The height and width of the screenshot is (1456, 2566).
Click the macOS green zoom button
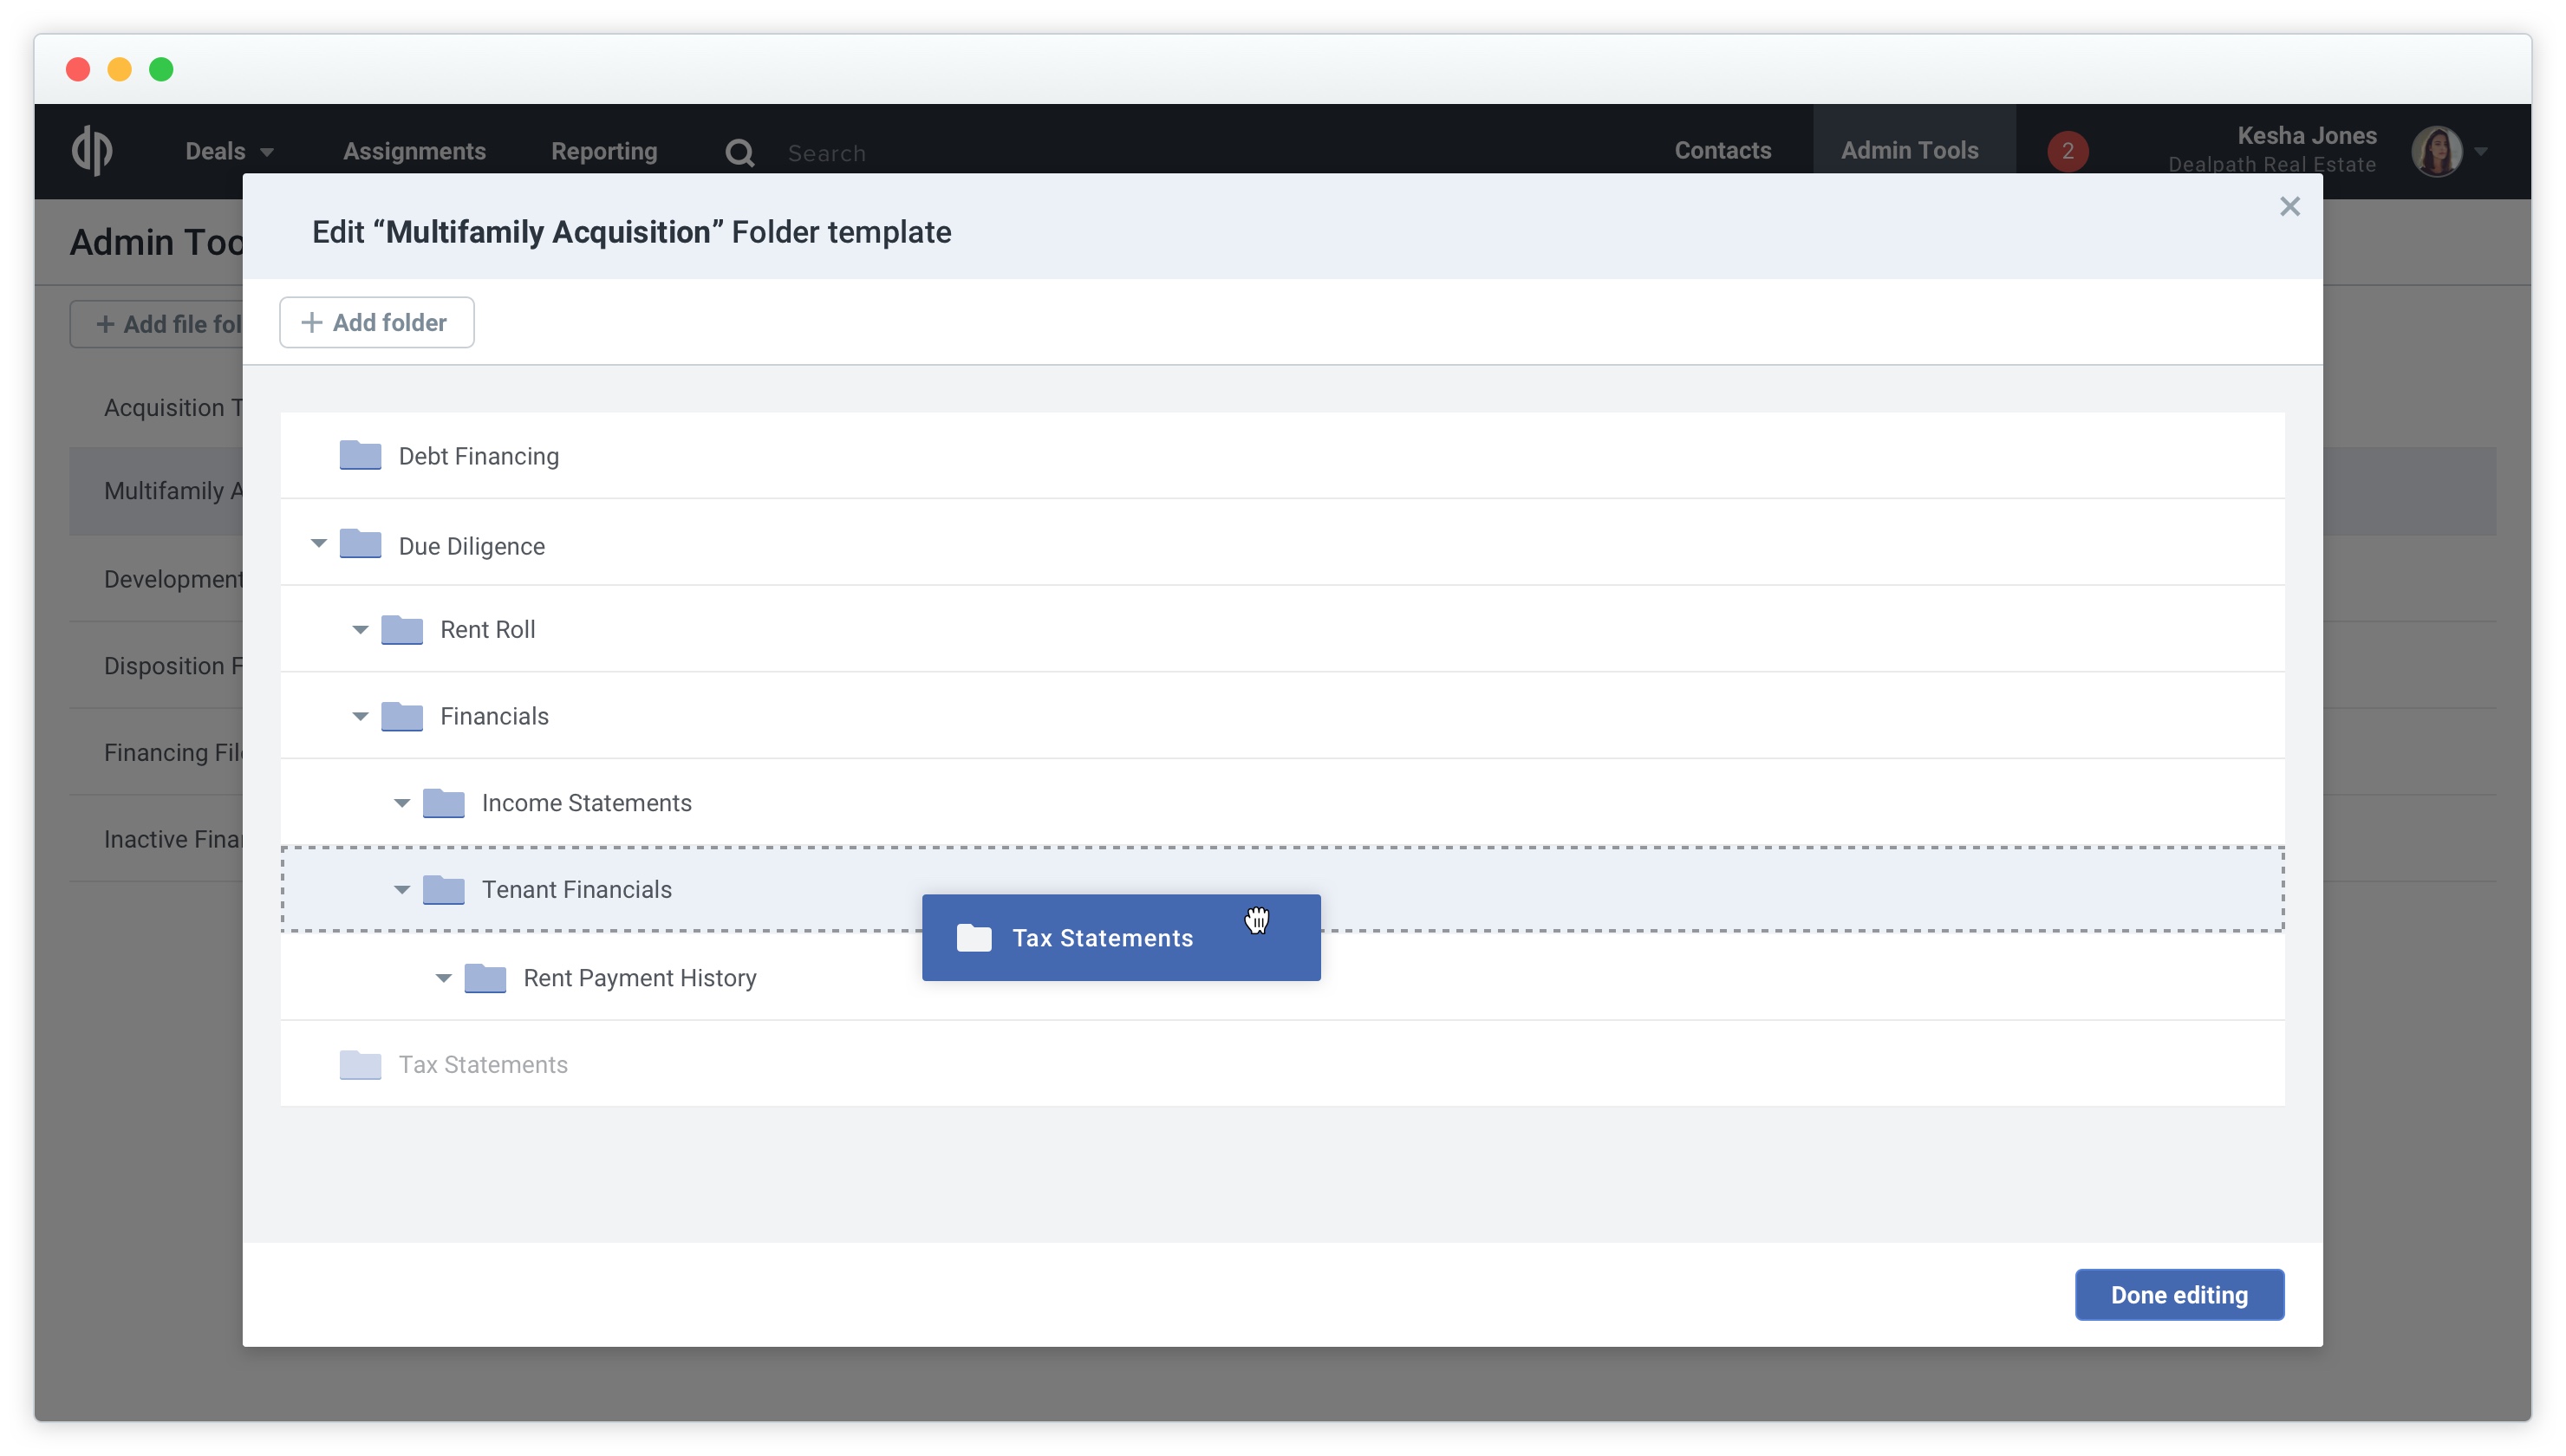(x=161, y=69)
